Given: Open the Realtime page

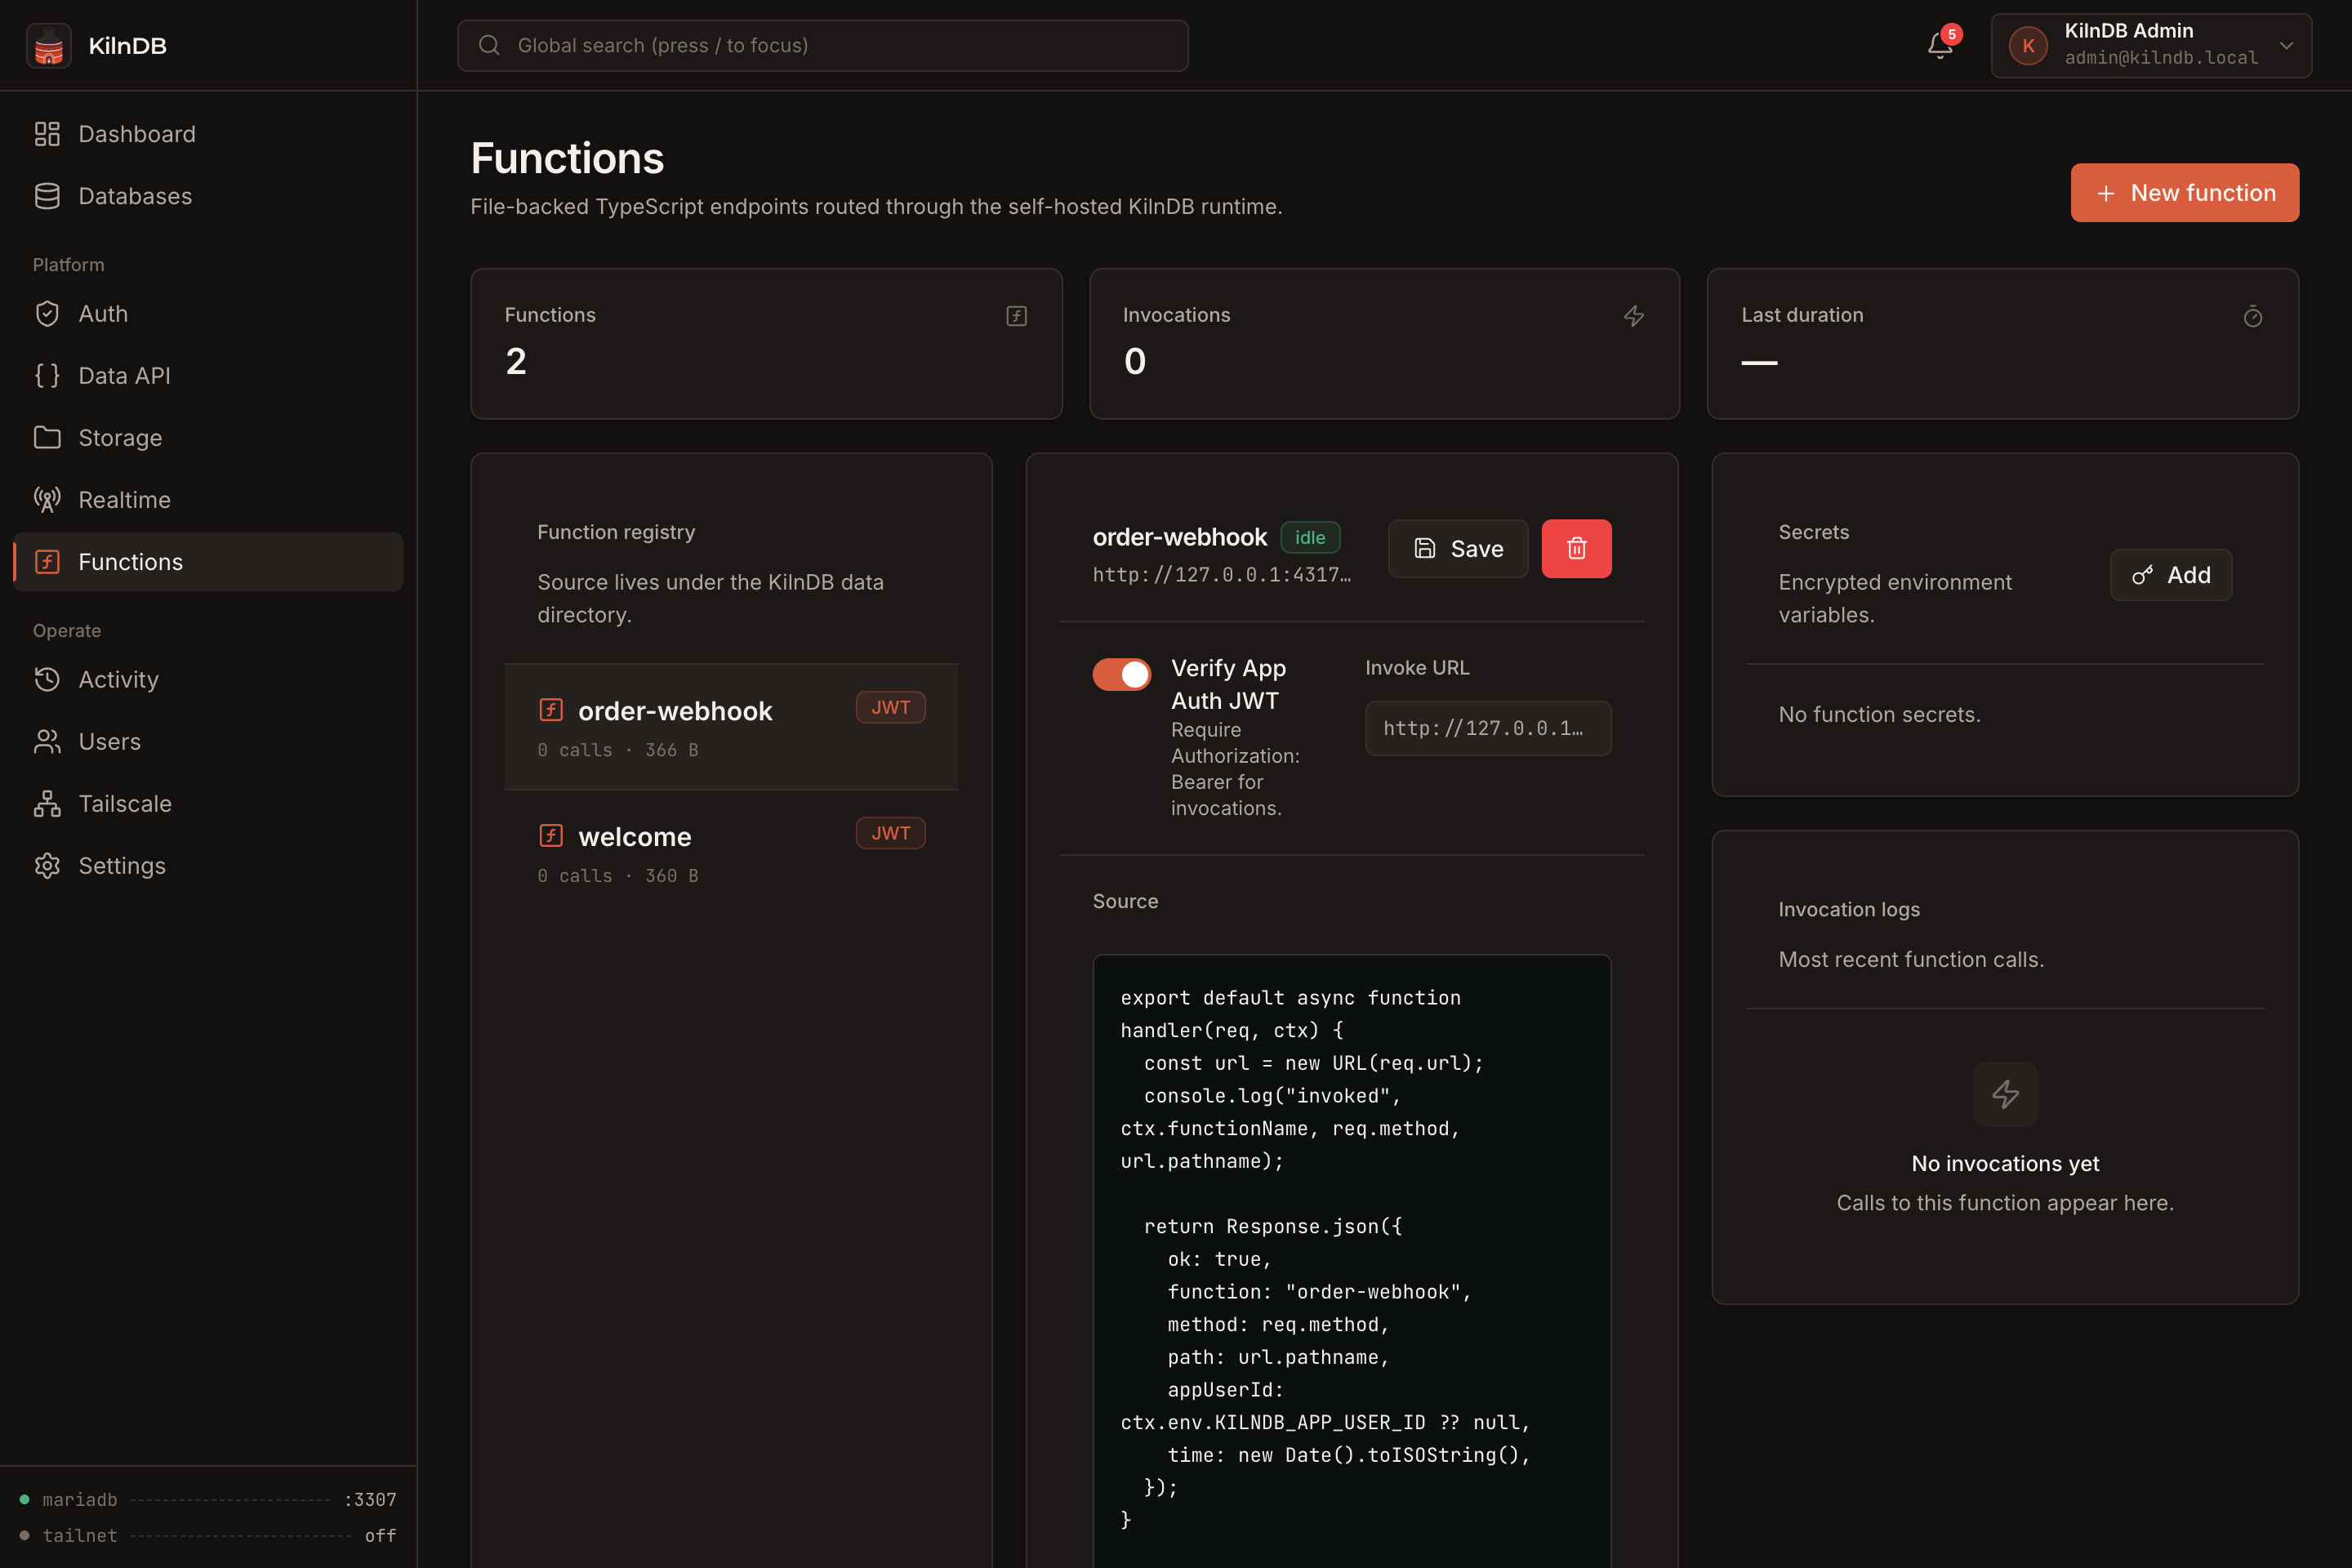Looking at the screenshot, I should pyautogui.click(x=208, y=500).
